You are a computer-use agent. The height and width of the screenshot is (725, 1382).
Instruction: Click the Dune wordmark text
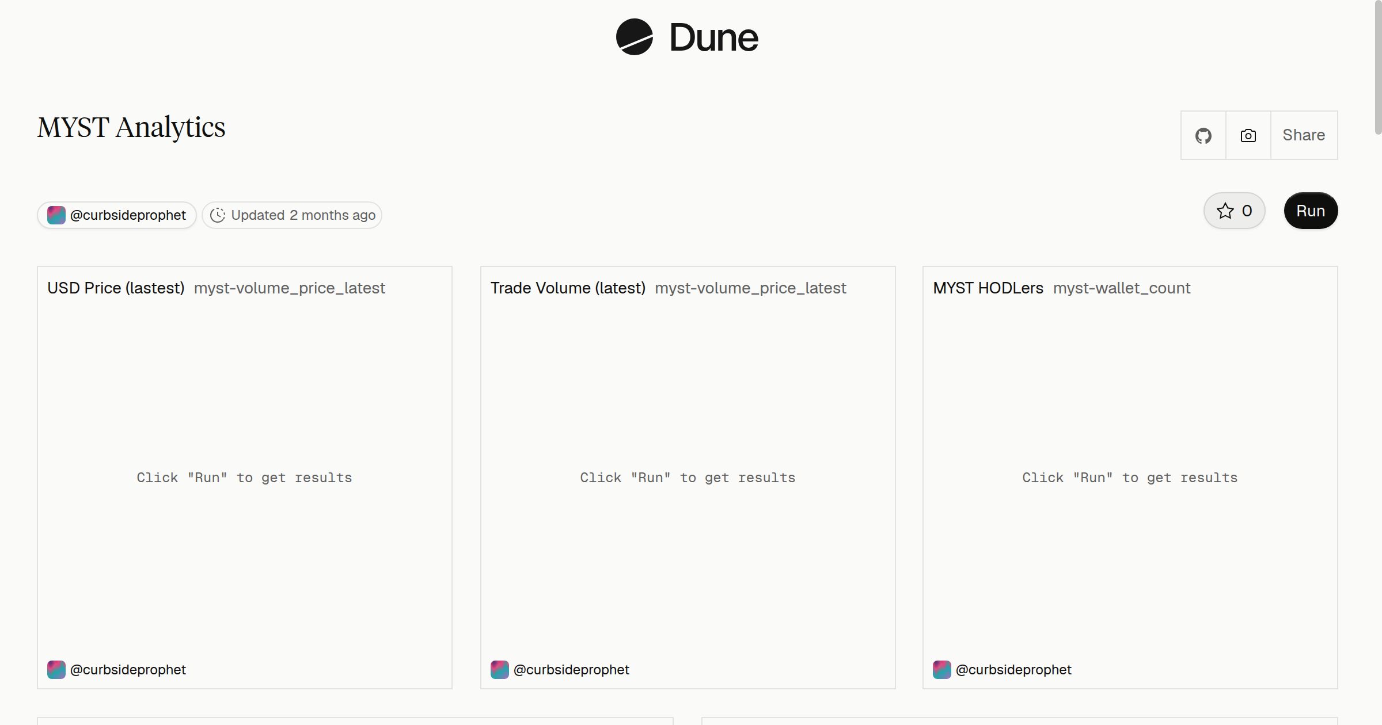coord(714,38)
